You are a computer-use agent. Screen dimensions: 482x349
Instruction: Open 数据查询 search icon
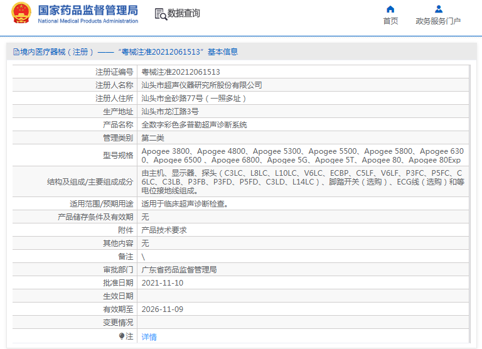coord(161,14)
